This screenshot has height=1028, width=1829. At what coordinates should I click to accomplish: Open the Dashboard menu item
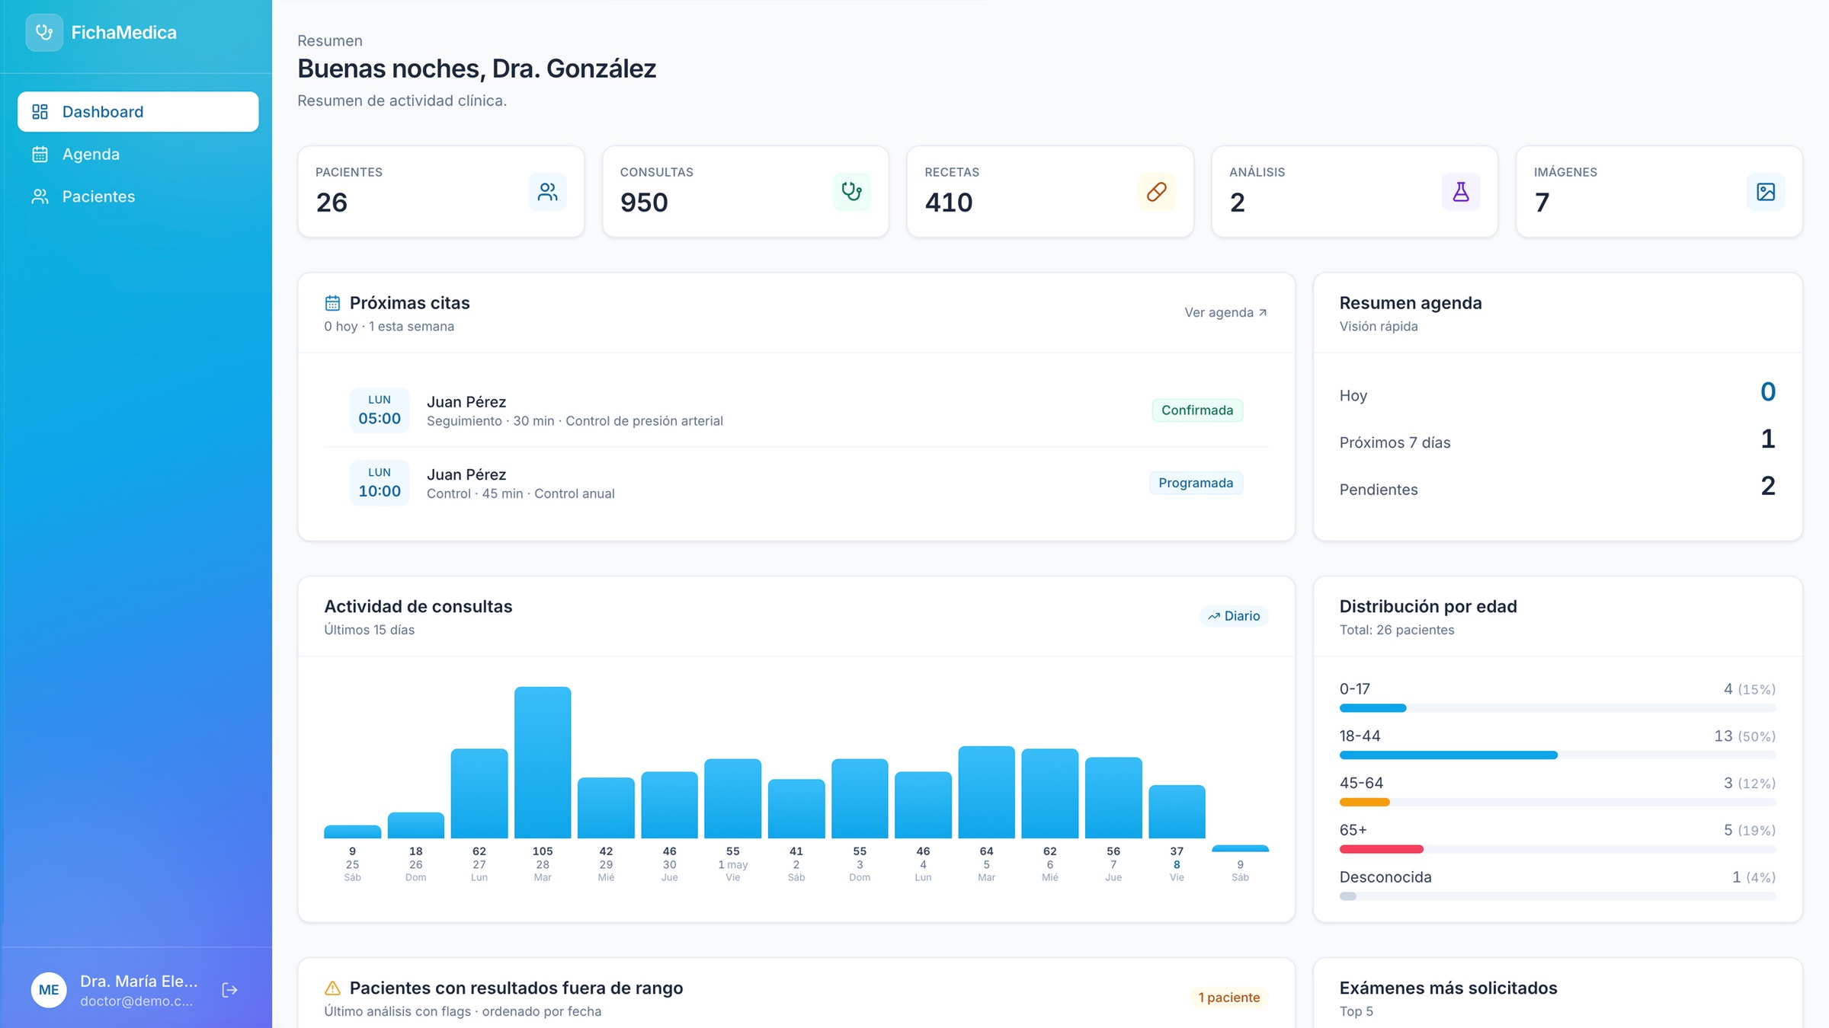[x=138, y=112]
